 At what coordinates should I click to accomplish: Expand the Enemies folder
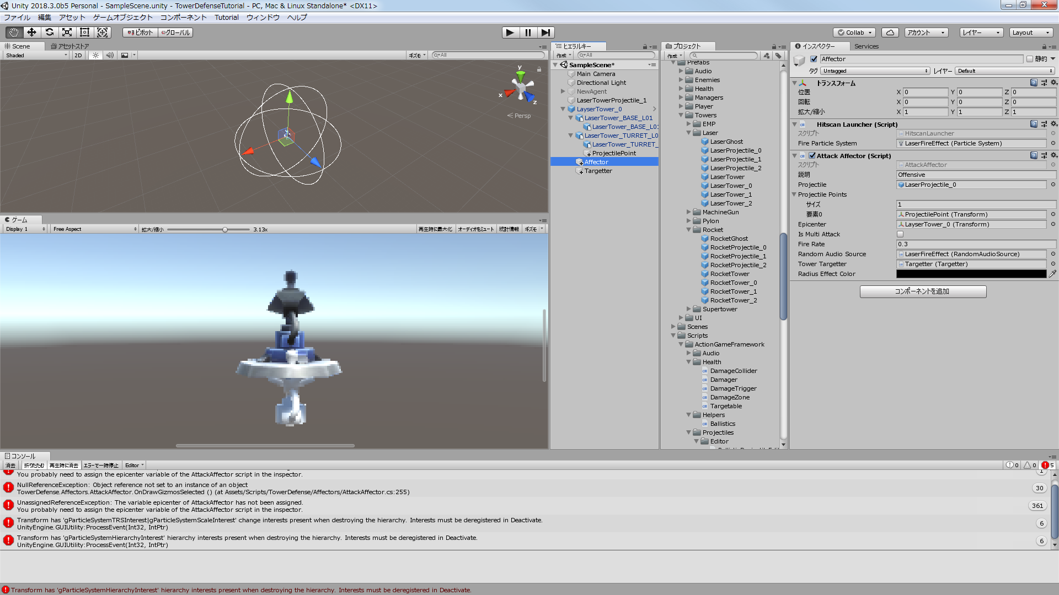tap(681, 80)
